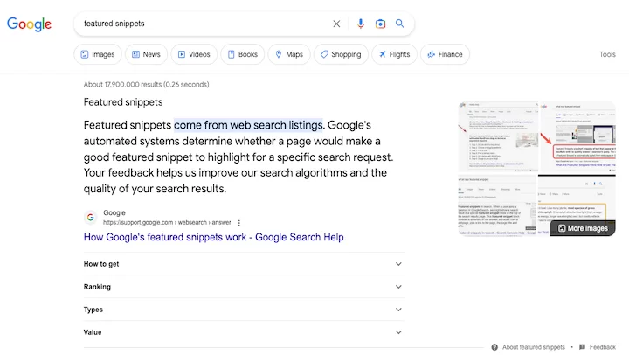Click the 'About 17,900,000 results' text

click(146, 84)
